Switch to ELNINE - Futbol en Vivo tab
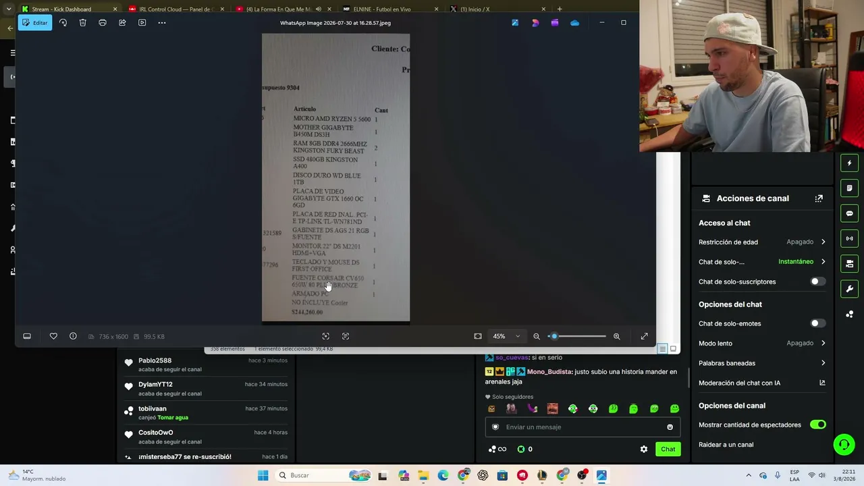This screenshot has width=864, height=486. [x=390, y=9]
